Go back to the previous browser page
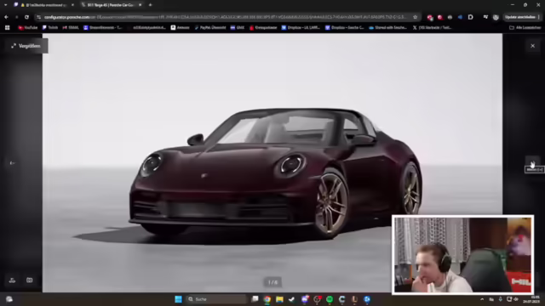545x306 pixels. point(6,17)
